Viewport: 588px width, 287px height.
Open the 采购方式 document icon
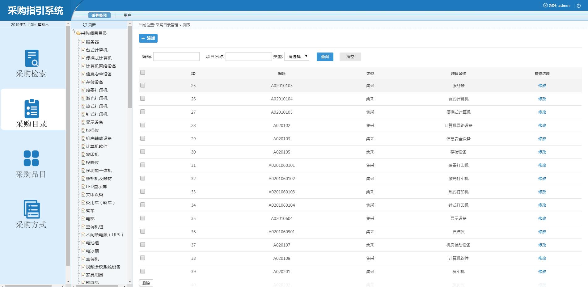point(32,209)
